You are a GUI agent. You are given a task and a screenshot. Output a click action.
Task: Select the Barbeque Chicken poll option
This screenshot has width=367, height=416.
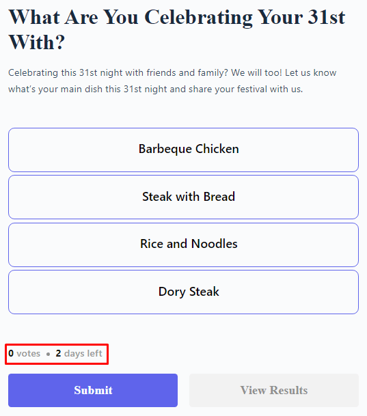(x=183, y=150)
